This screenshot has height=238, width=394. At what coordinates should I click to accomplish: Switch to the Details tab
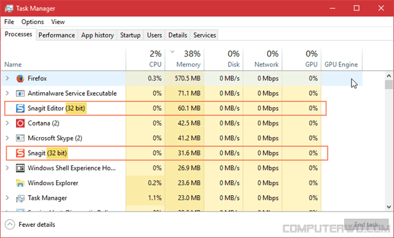(178, 35)
